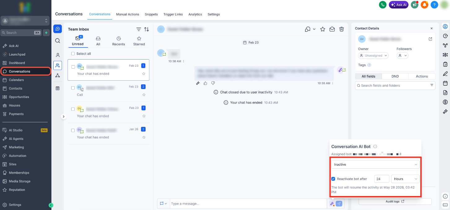Open the megaphone announcements icon

point(415,5)
